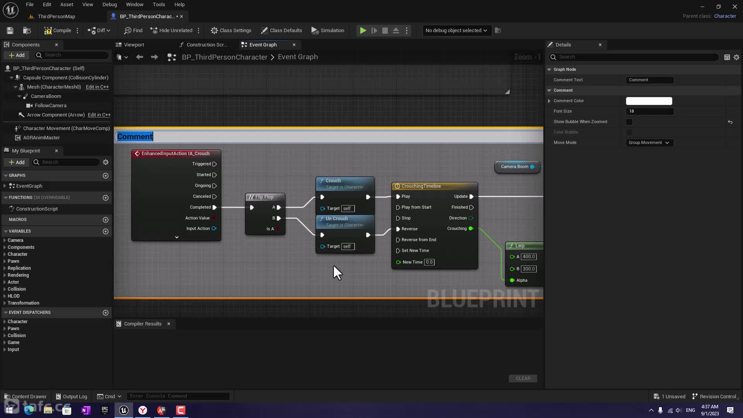Click the frame skip playback icon

[374, 31]
